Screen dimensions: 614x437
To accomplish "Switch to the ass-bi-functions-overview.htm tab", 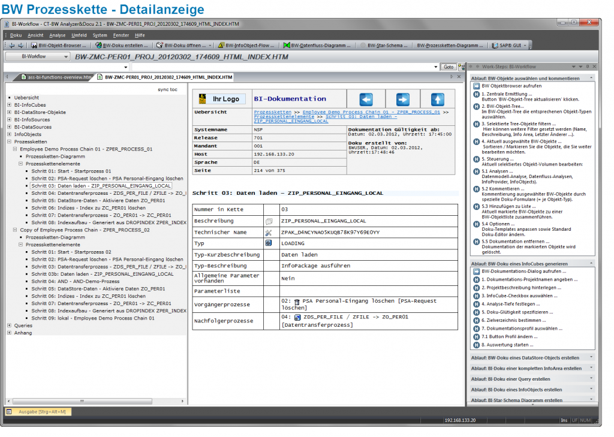I will point(54,77).
